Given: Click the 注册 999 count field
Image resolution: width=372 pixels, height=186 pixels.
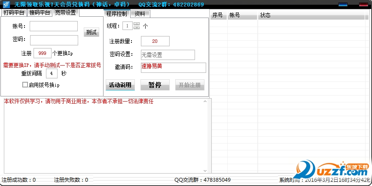Looking at the screenshot, I should [43, 53].
